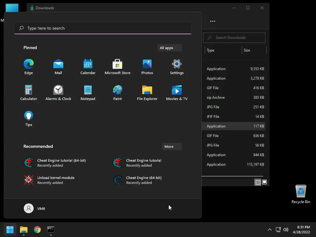Open the Command Prompt taskbar icon

tap(51, 230)
